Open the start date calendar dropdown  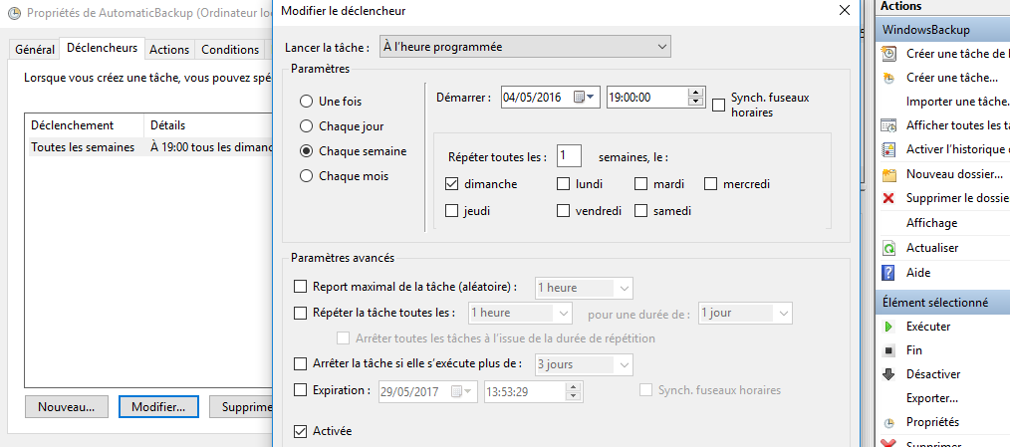click(589, 97)
